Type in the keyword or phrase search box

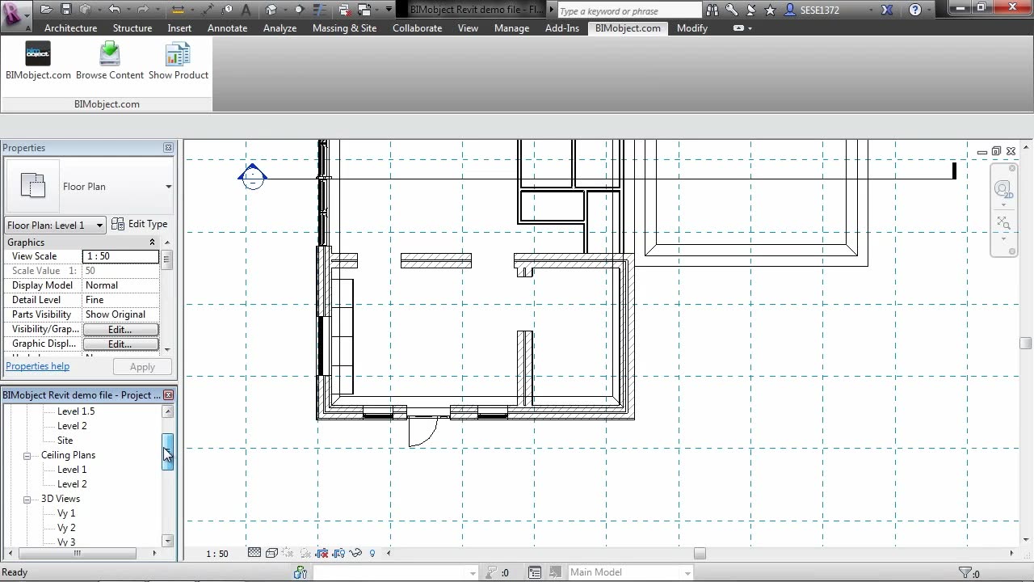pyautogui.click(x=628, y=11)
